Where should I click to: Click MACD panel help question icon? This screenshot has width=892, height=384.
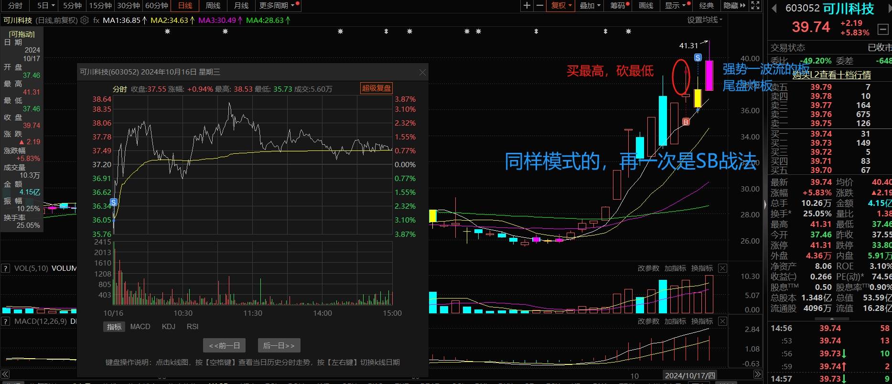pos(7,321)
